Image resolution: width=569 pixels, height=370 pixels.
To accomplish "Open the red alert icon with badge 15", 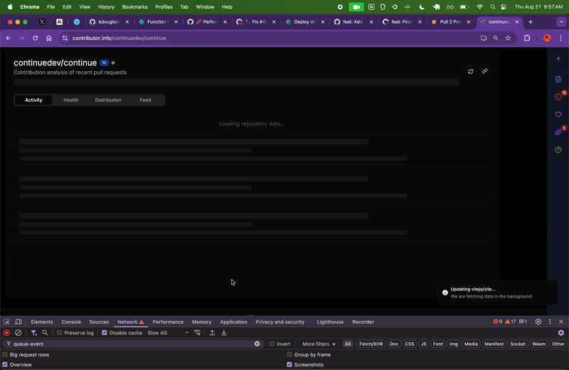I will tap(558, 97).
